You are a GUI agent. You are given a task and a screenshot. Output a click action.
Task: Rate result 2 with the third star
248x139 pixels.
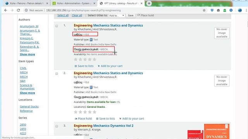tap(85, 112)
